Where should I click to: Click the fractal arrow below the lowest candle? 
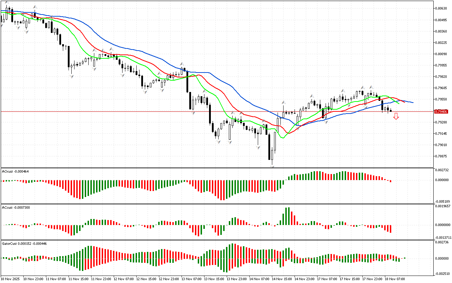272,165
